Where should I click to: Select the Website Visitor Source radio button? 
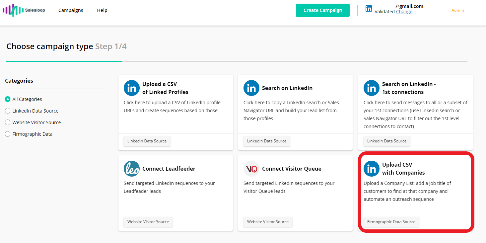(x=8, y=122)
